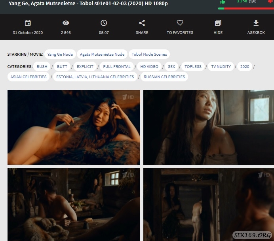Open the 2020 category tag
Viewport: 274px width, 241px height.
coord(245,66)
